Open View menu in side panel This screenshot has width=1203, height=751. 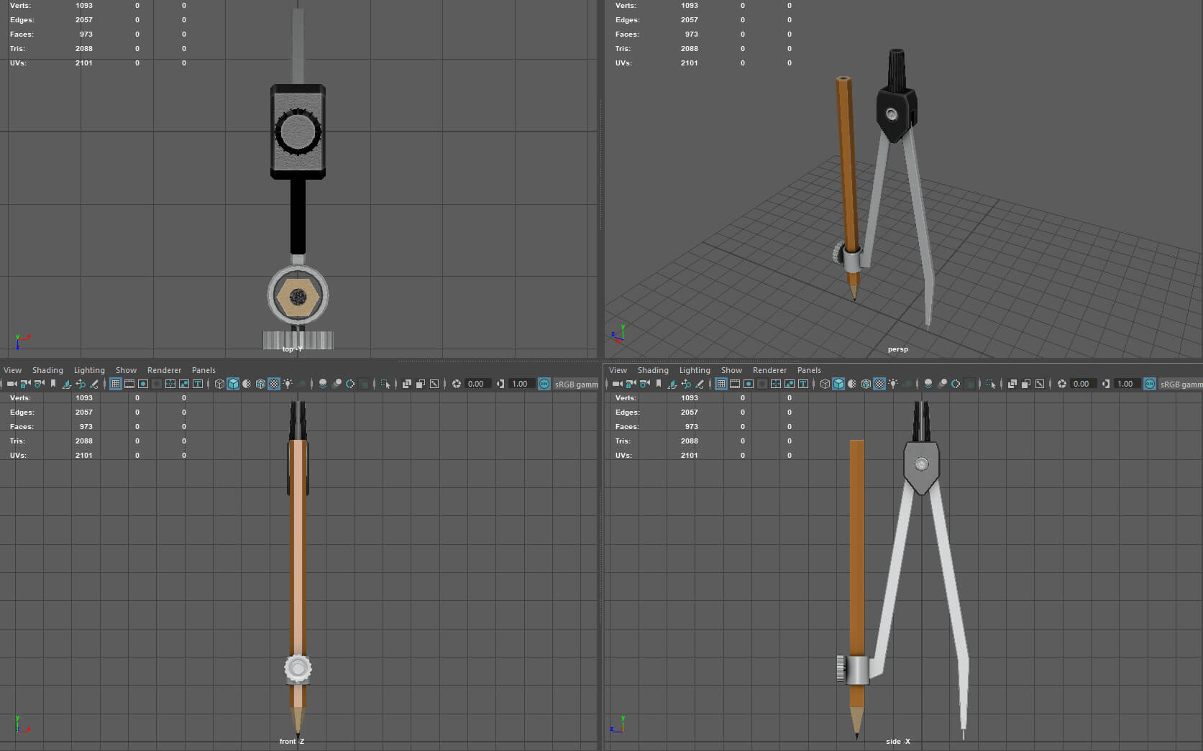coord(618,370)
